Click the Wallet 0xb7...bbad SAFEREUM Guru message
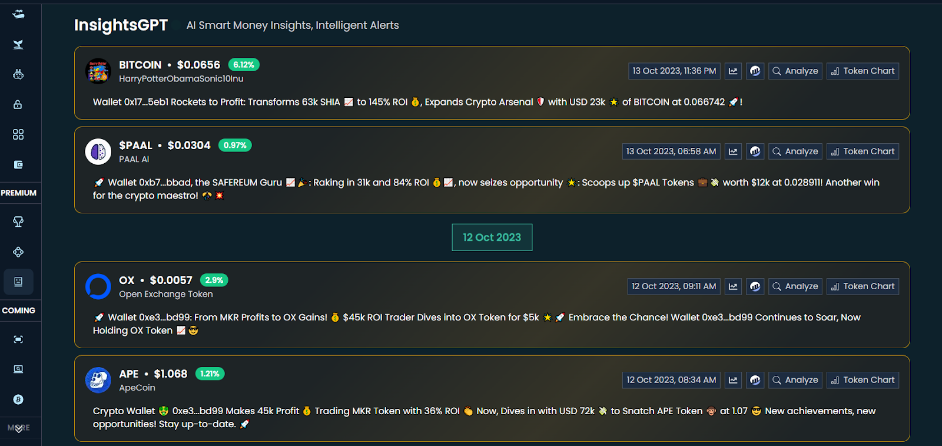 486,189
